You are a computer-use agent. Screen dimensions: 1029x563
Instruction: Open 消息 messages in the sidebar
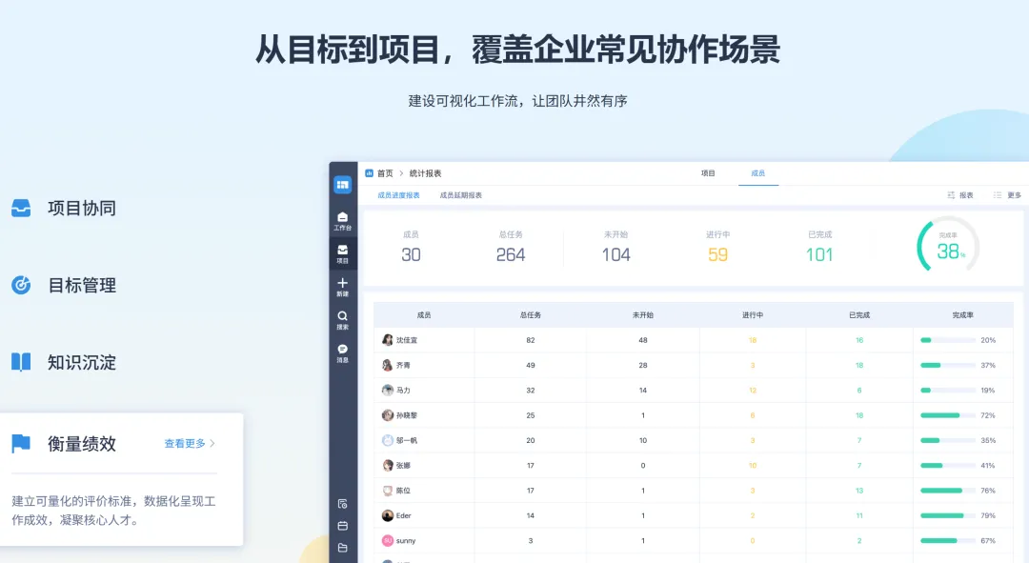coord(343,353)
